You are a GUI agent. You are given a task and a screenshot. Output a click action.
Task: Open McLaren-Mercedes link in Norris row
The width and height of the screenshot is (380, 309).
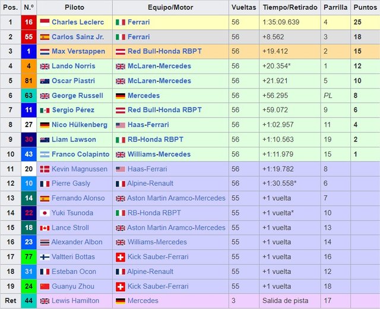click(159, 66)
